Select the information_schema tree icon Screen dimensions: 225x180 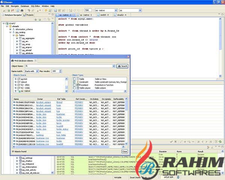click(x=13, y=29)
